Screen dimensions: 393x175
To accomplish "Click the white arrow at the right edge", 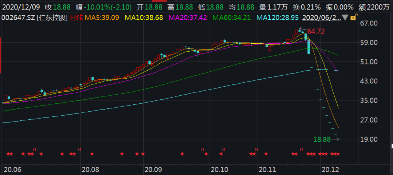I will 392,146.
